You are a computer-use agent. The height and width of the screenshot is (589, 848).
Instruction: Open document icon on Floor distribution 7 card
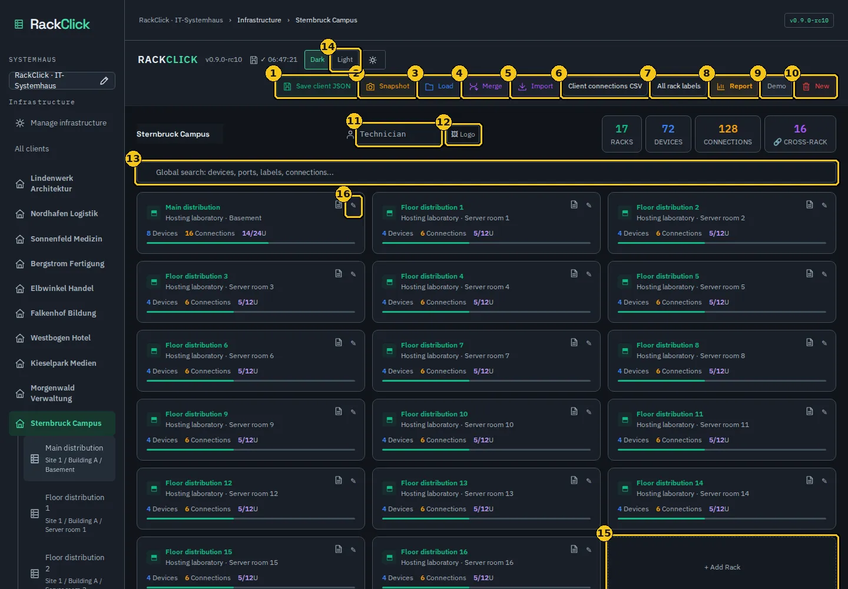tap(574, 342)
